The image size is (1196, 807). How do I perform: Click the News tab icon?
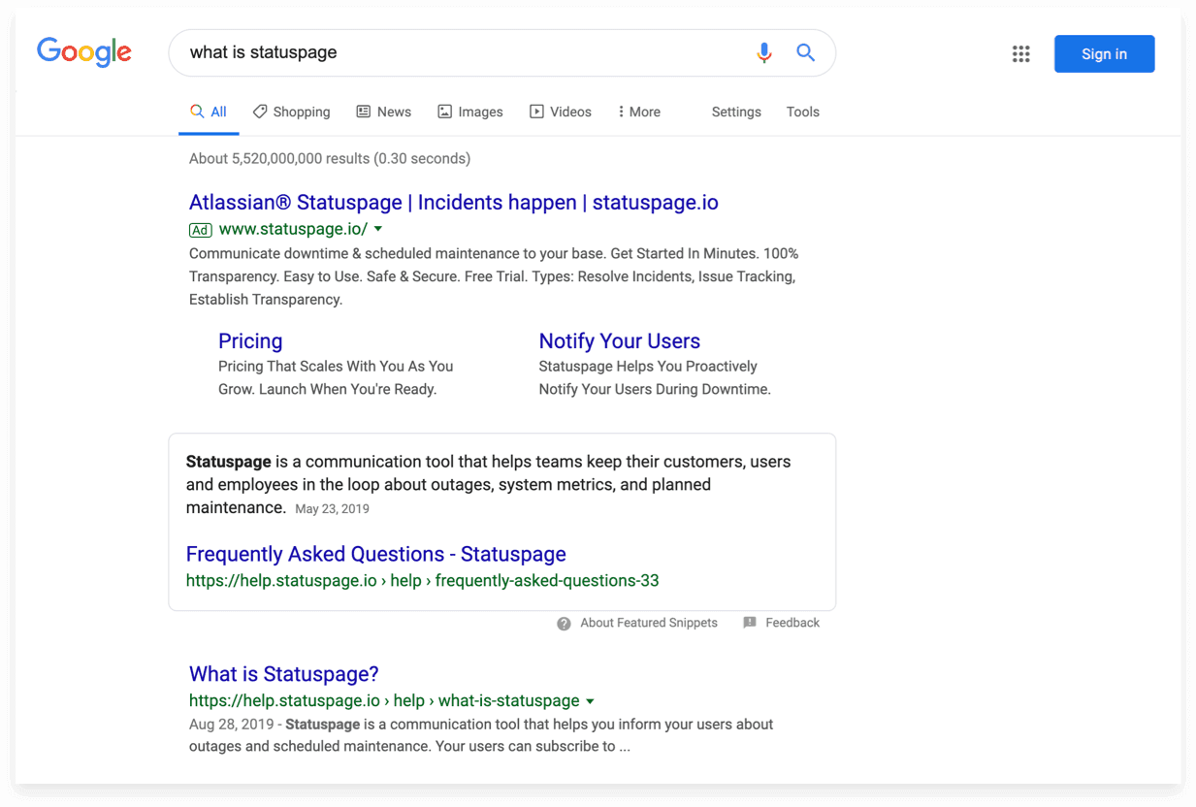pos(362,111)
